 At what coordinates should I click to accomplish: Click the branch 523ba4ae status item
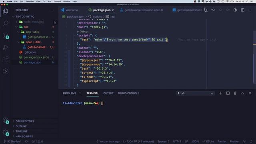(x=12, y=141)
